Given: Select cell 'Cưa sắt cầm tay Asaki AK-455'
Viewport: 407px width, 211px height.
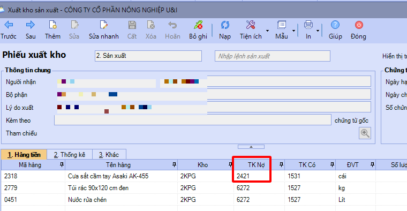Looking at the screenshot, I should pos(121,176).
